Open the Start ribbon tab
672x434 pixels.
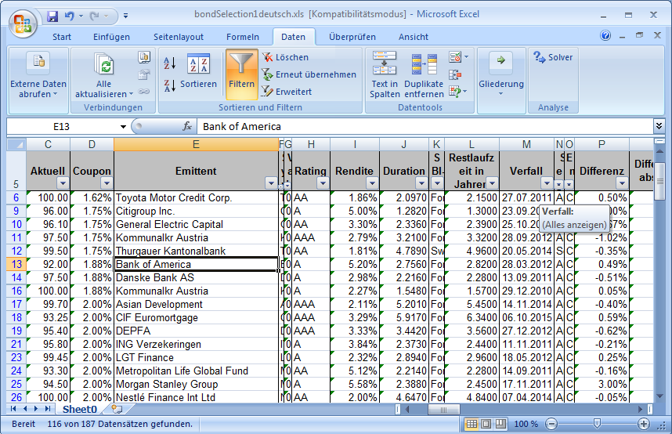(62, 37)
